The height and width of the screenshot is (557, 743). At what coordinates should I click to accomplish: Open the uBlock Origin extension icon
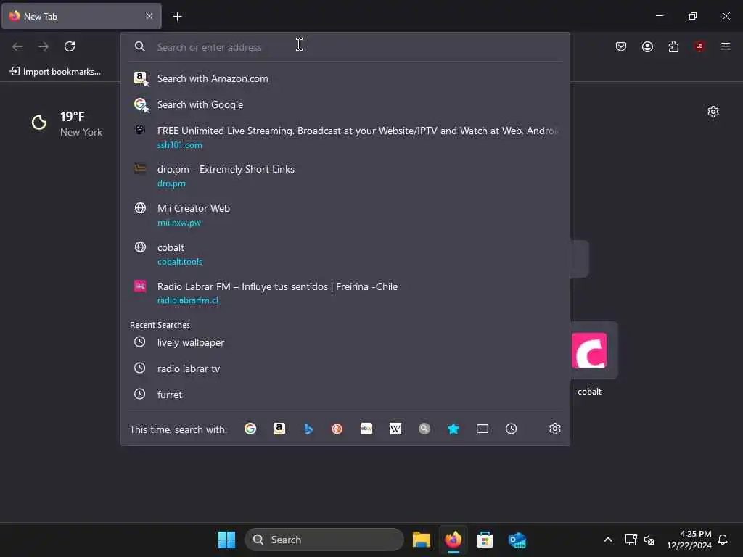click(x=699, y=46)
